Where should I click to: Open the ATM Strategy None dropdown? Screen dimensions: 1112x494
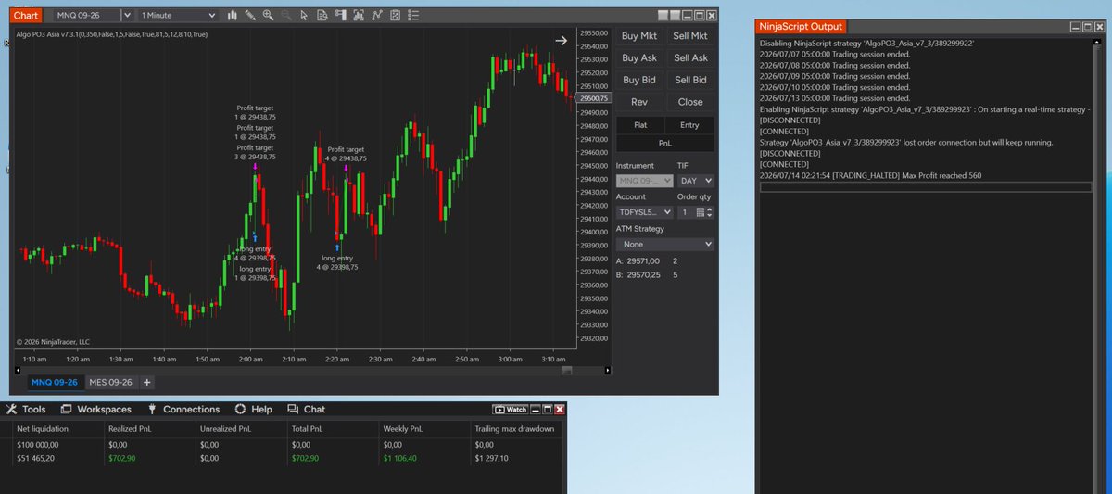pos(665,244)
